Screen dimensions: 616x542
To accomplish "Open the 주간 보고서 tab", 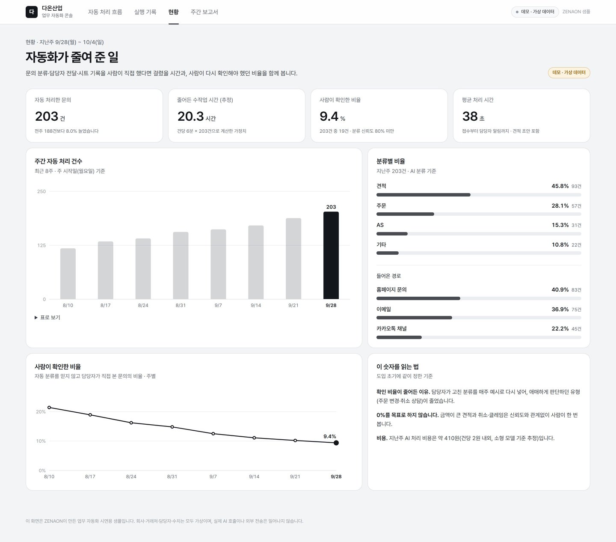I will (x=204, y=12).
